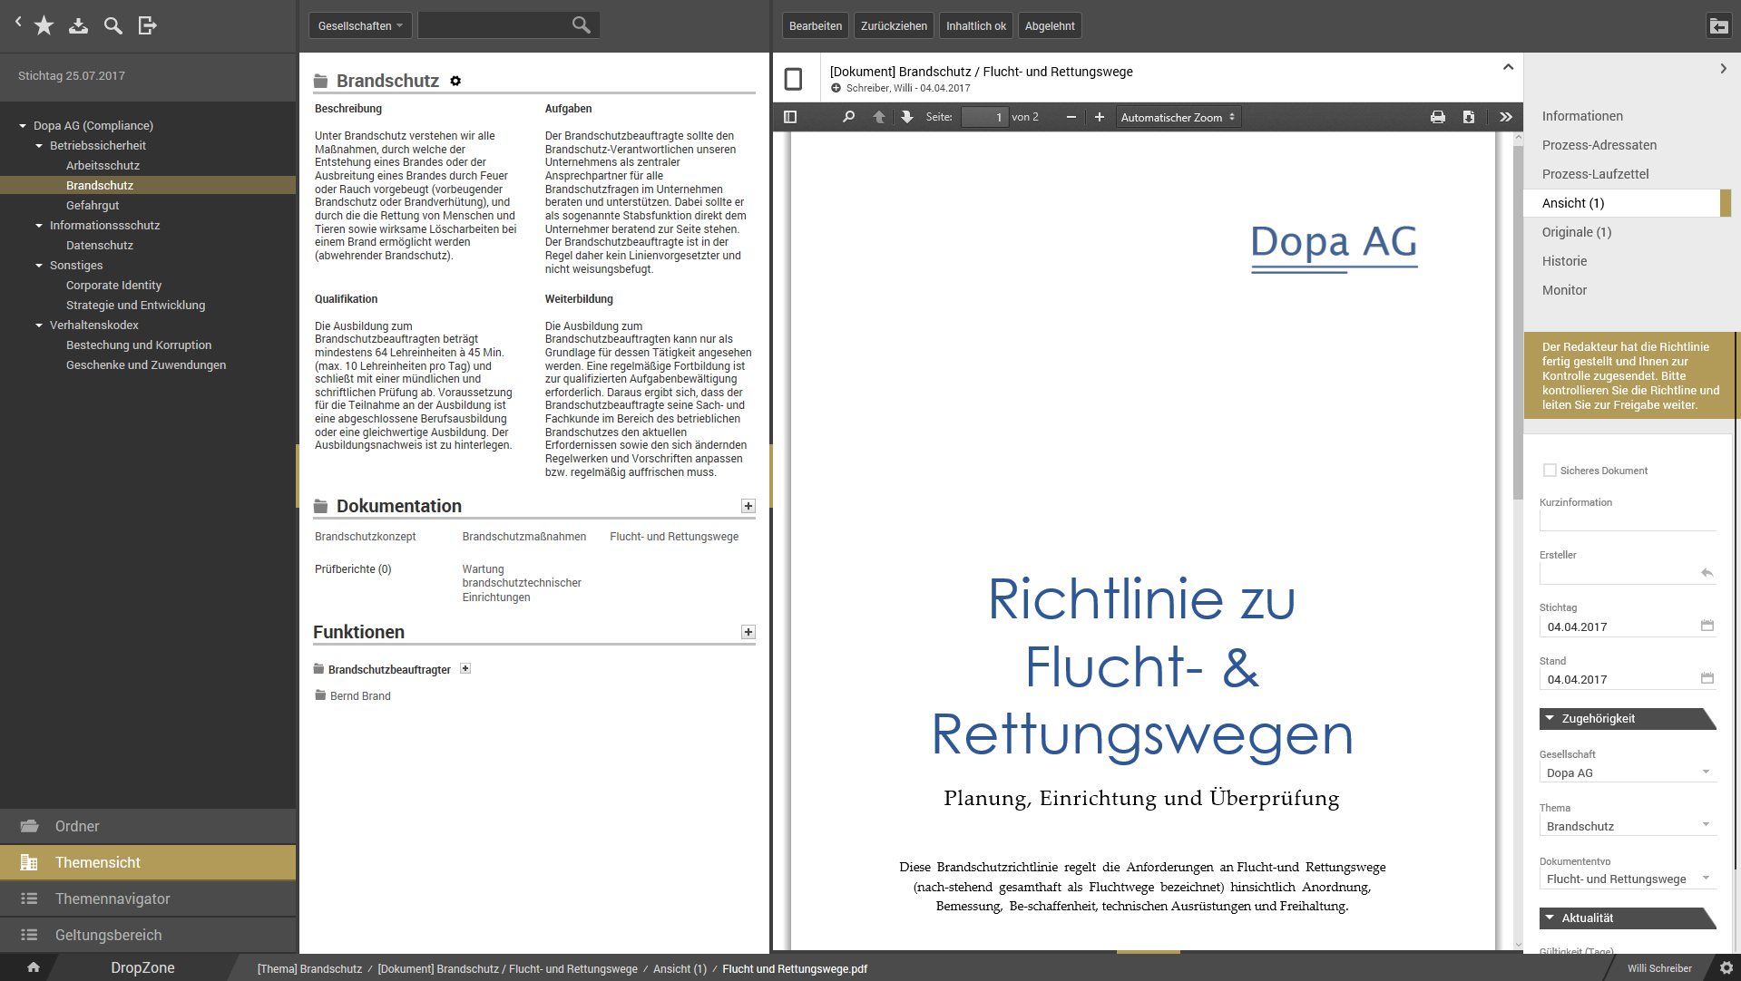
Task: Open the Prozess-Laufzettel tab
Action: [x=1595, y=174]
